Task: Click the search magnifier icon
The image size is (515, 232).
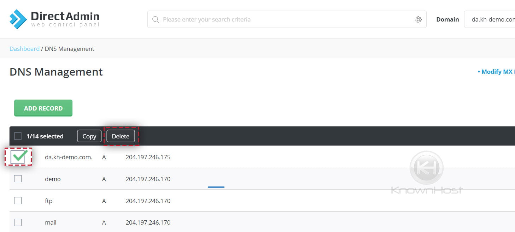Action: [x=156, y=19]
